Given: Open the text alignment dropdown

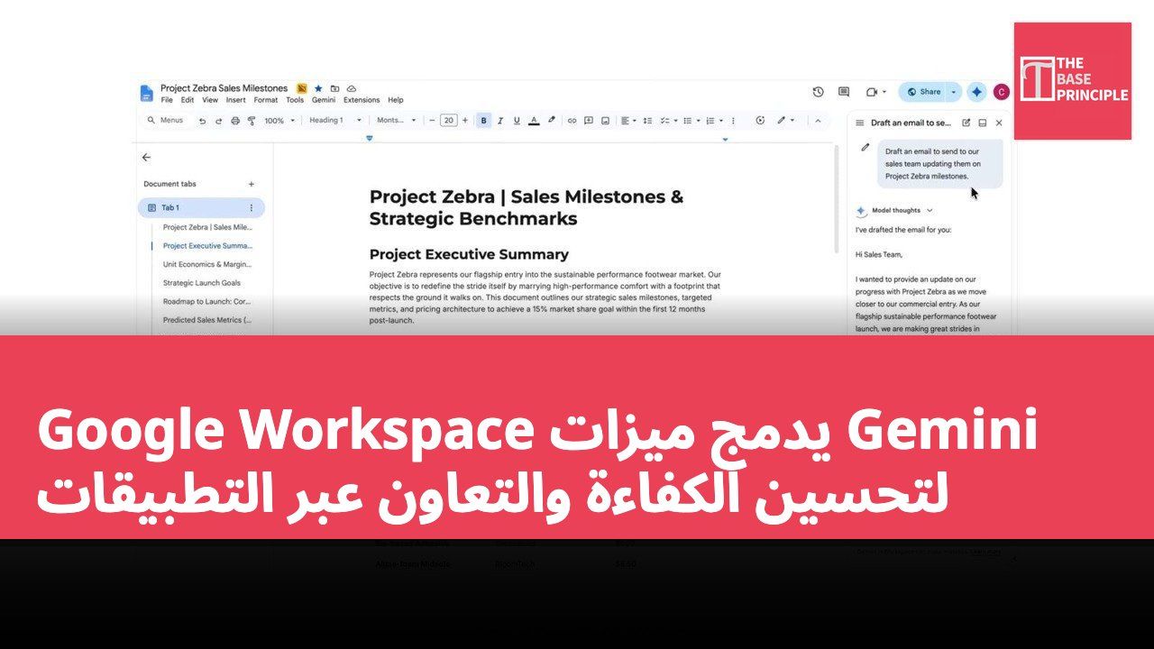Looking at the screenshot, I should [x=628, y=120].
